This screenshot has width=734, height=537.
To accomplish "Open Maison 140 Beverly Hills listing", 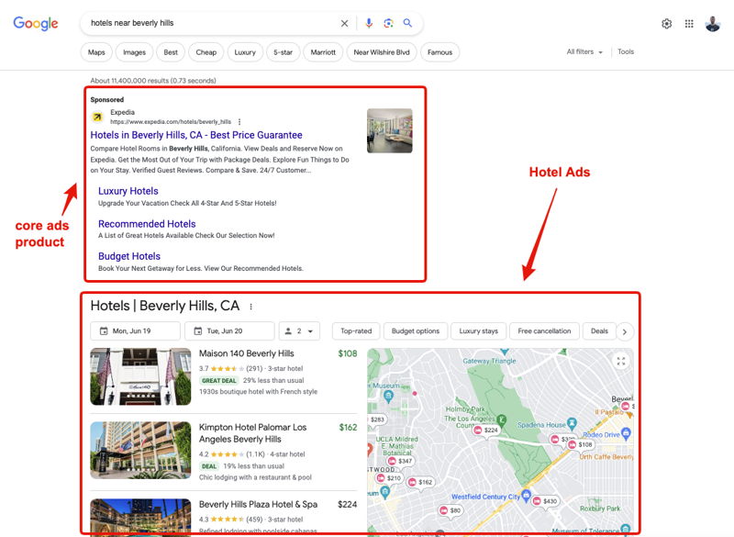I will [x=246, y=353].
